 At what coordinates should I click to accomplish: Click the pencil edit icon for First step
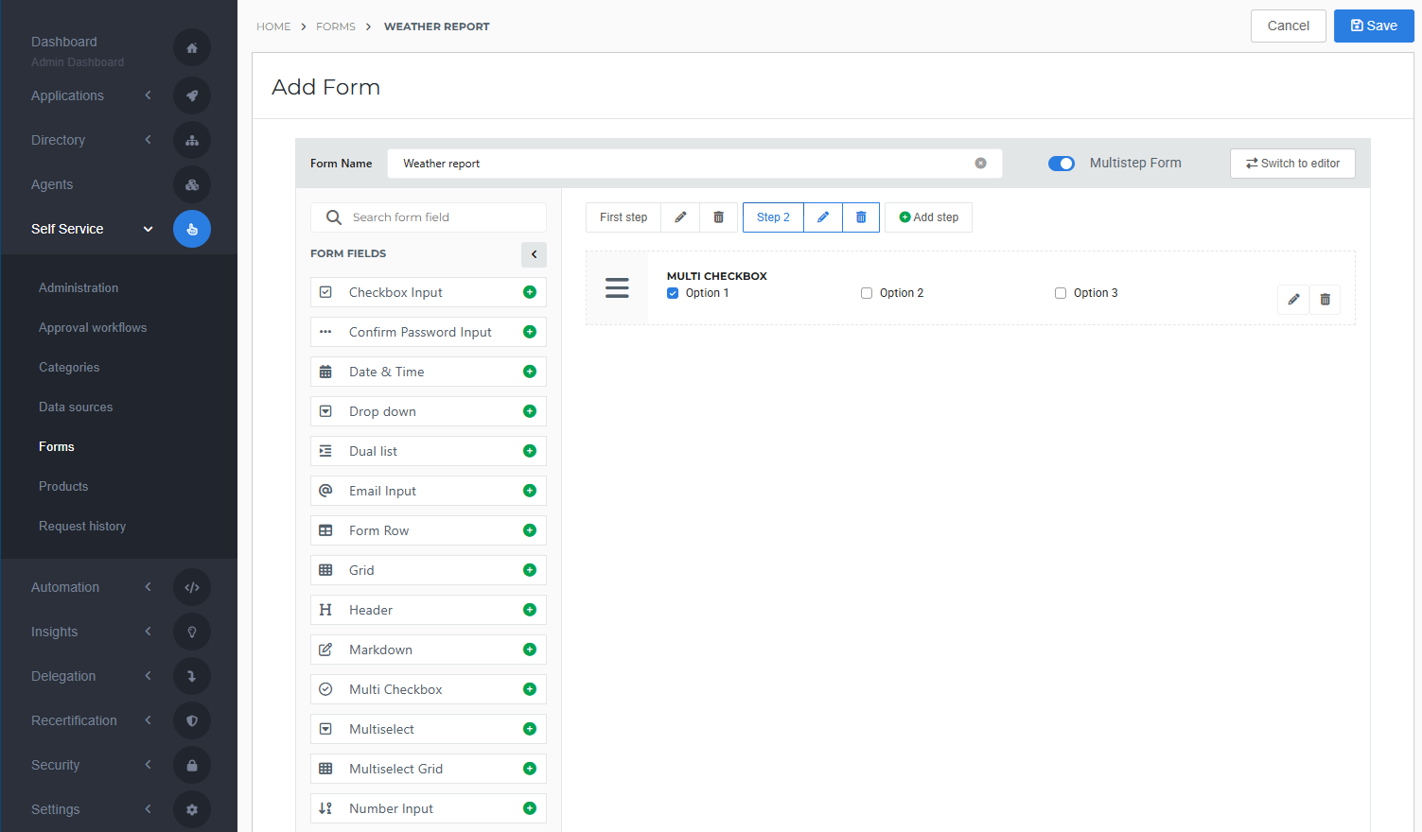coord(680,217)
